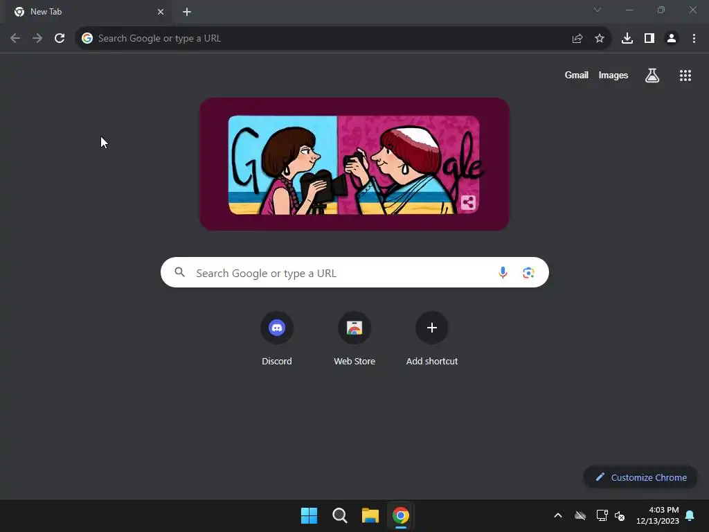Close the New Tab tab

click(161, 12)
